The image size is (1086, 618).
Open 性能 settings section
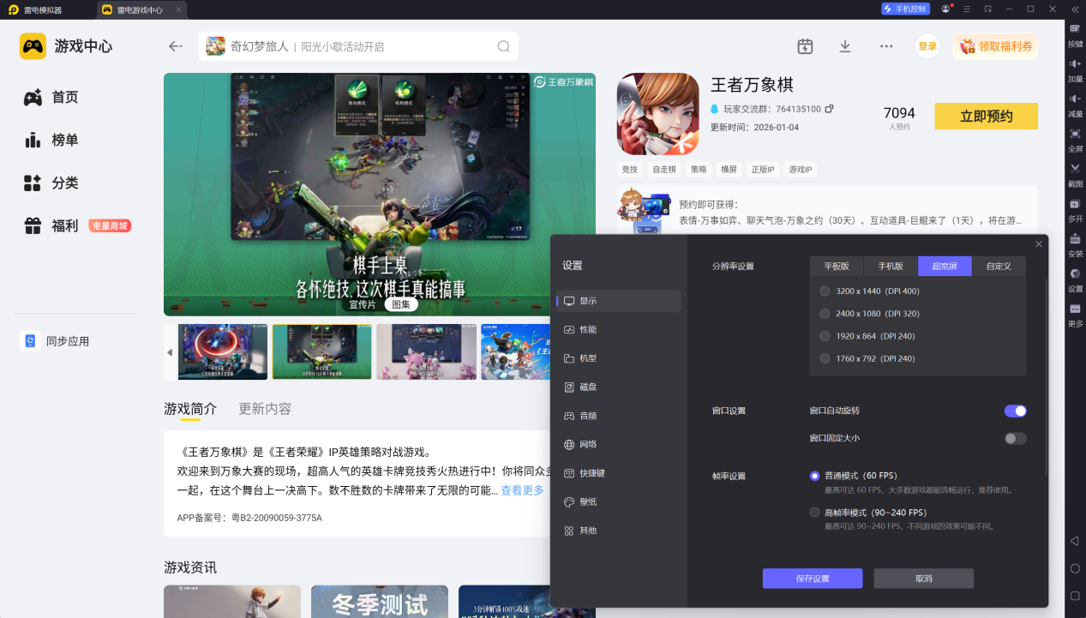(619, 330)
